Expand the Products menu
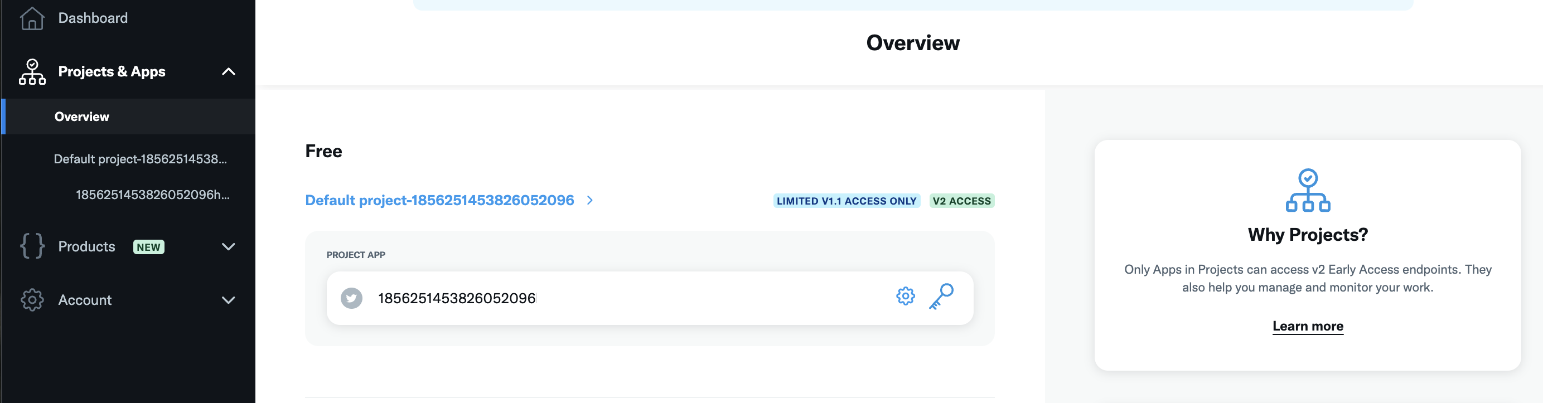Viewport: 1543px width, 403px height. [x=228, y=246]
